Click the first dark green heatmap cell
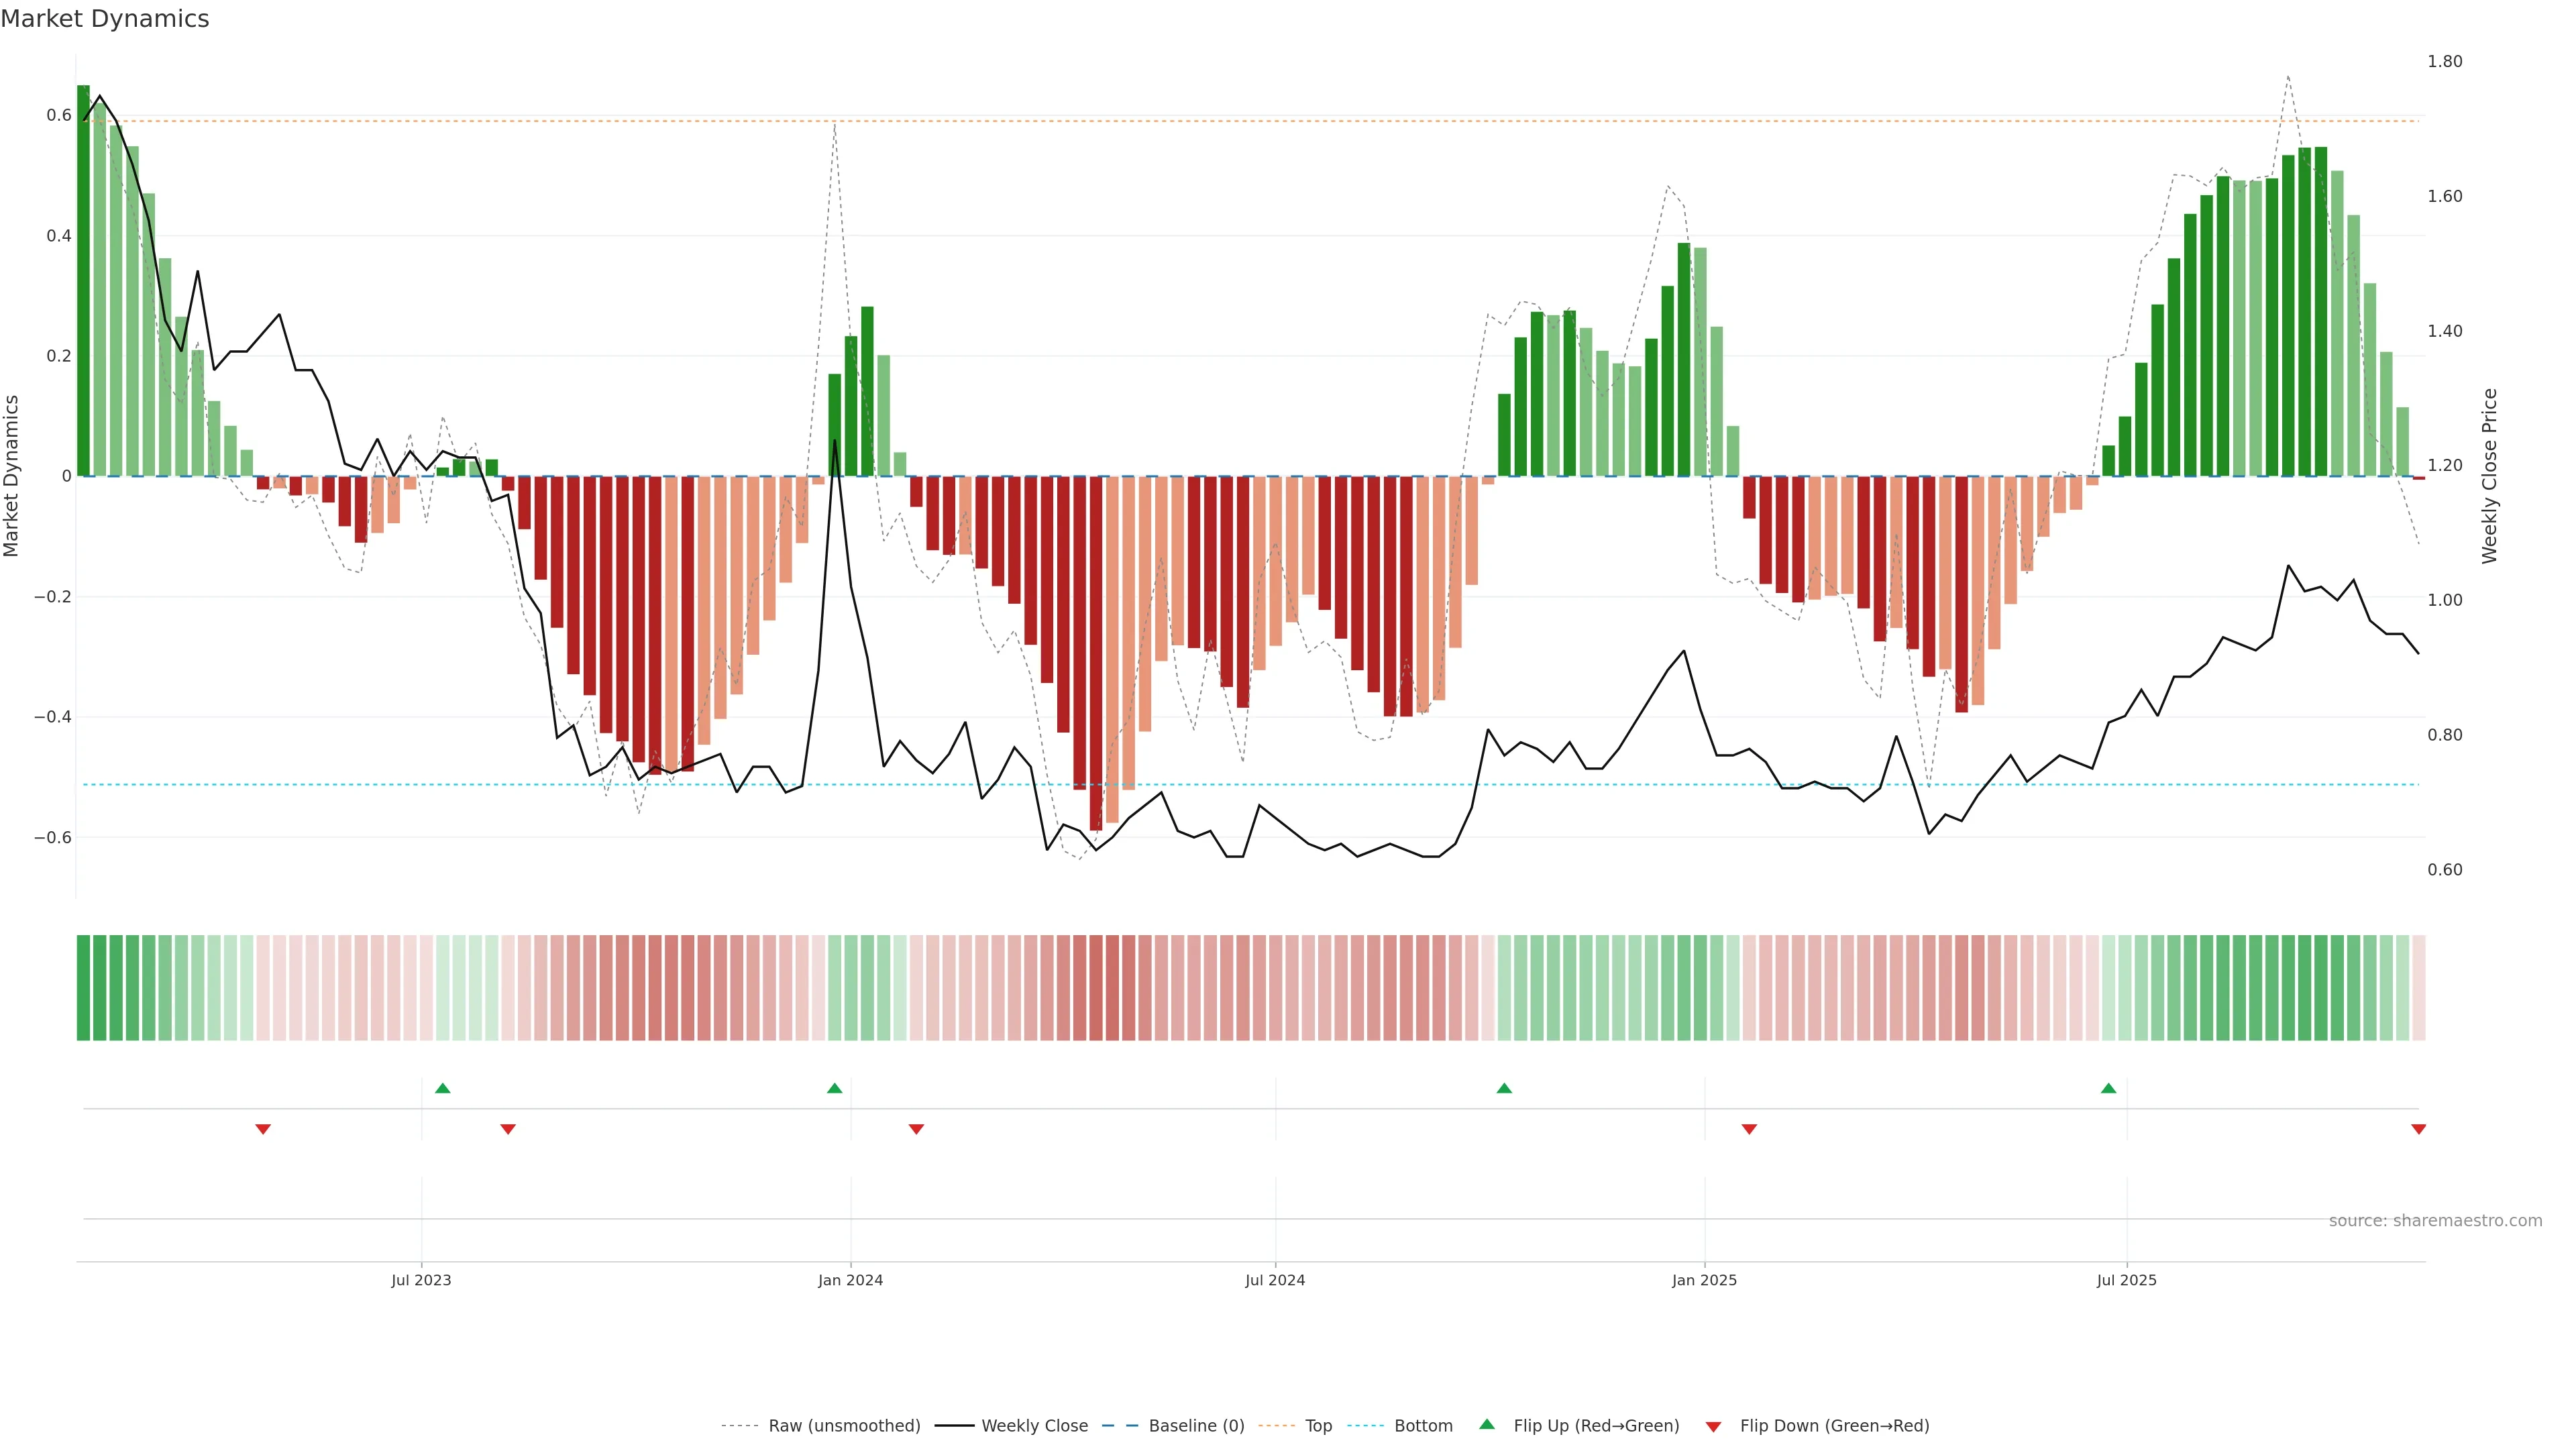Screen dimensions: 2576x1449 coord(83,988)
